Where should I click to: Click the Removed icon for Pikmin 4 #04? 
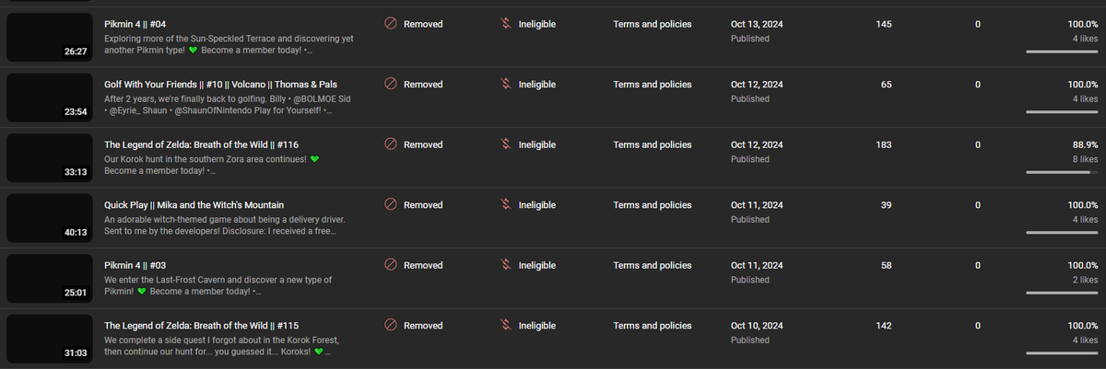coord(391,24)
